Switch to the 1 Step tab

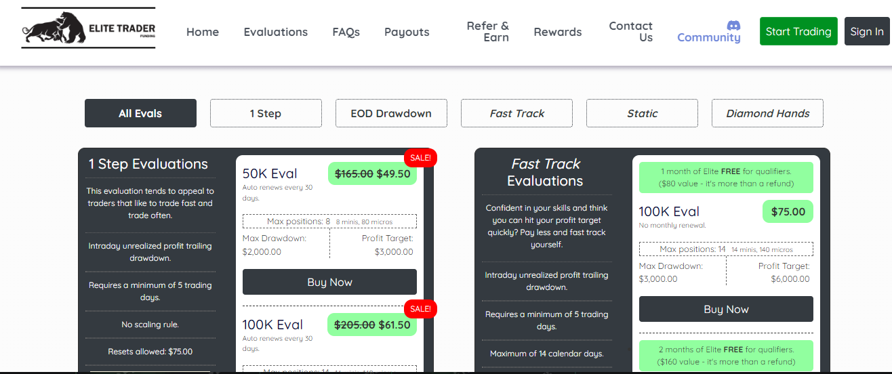click(266, 113)
